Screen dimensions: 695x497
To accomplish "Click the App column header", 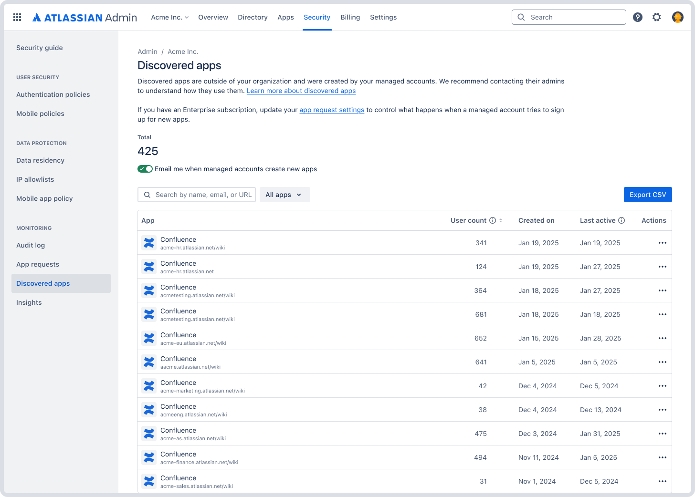I will [x=148, y=220].
